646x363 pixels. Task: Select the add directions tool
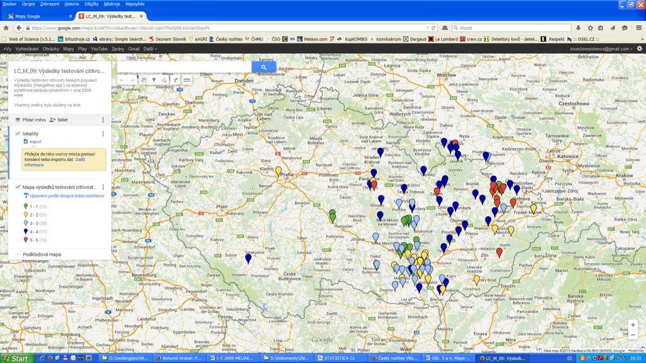click(175, 80)
